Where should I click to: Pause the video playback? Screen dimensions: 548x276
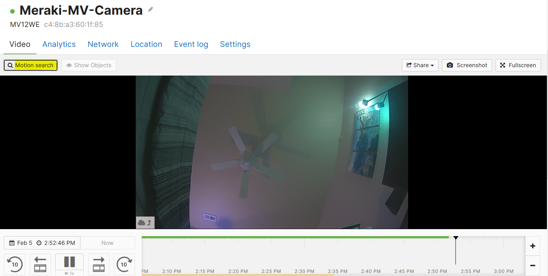click(x=69, y=262)
